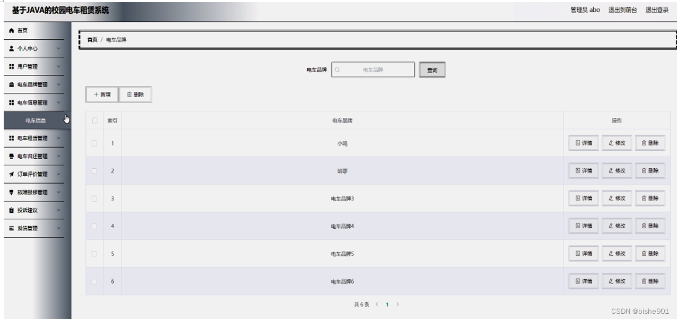Click the 小鸣 cell in the table
Image resolution: width=677 pixels, height=319 pixels.
click(x=342, y=143)
